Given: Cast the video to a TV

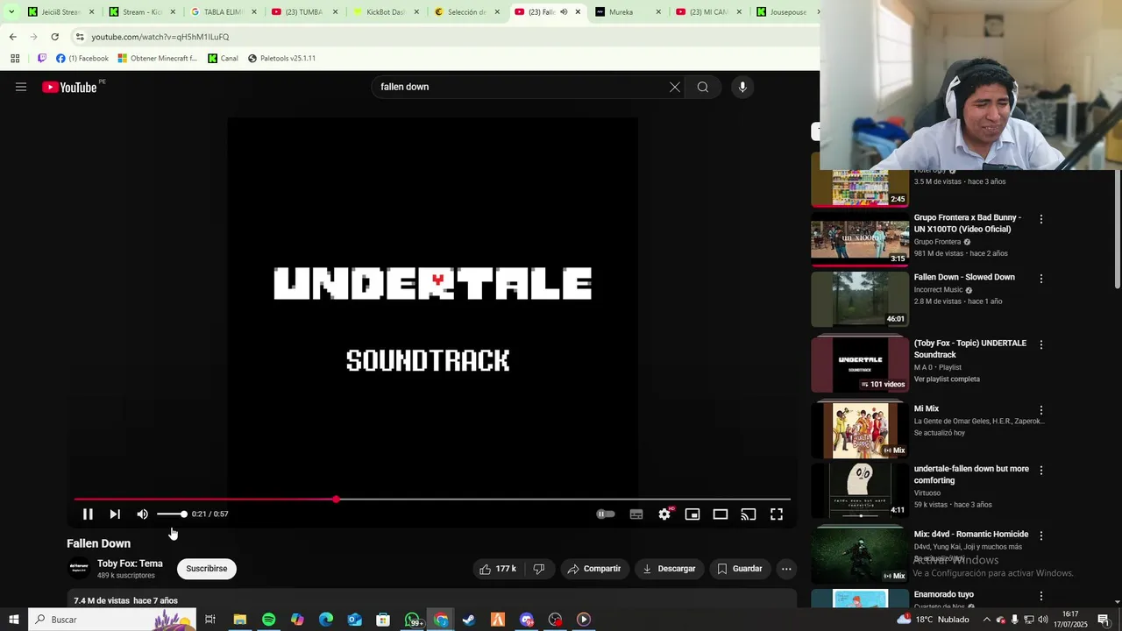Looking at the screenshot, I should click(x=749, y=514).
